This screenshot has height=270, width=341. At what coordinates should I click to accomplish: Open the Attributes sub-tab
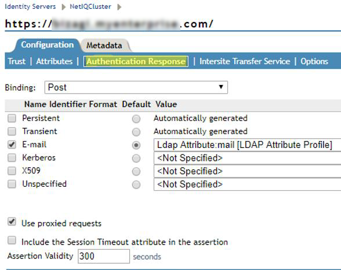tap(55, 61)
